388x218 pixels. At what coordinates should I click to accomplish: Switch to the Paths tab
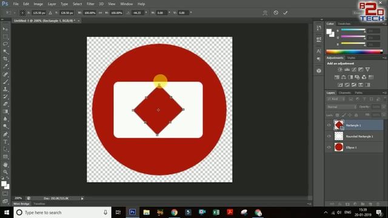pyautogui.click(x=358, y=93)
